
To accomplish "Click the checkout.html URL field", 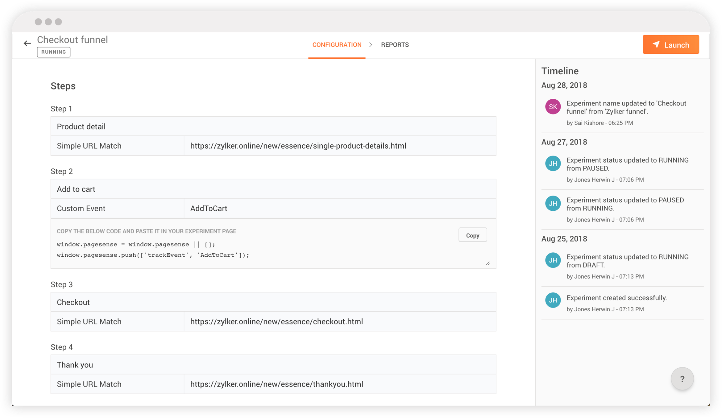I will tap(339, 321).
